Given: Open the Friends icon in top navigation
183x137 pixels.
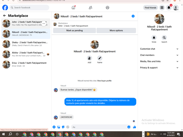Looking at the screenshot, I should [x=90, y=8].
